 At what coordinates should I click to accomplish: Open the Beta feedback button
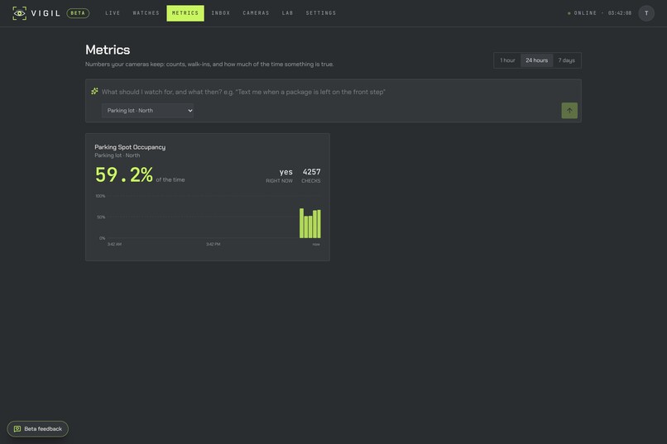tap(38, 429)
